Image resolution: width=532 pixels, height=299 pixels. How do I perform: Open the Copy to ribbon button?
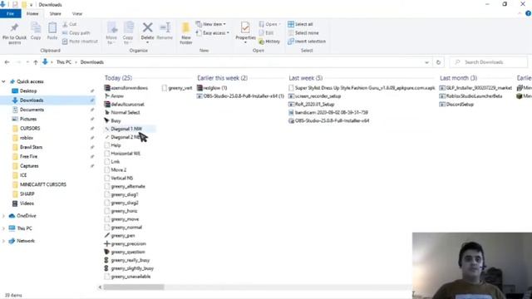(x=128, y=33)
